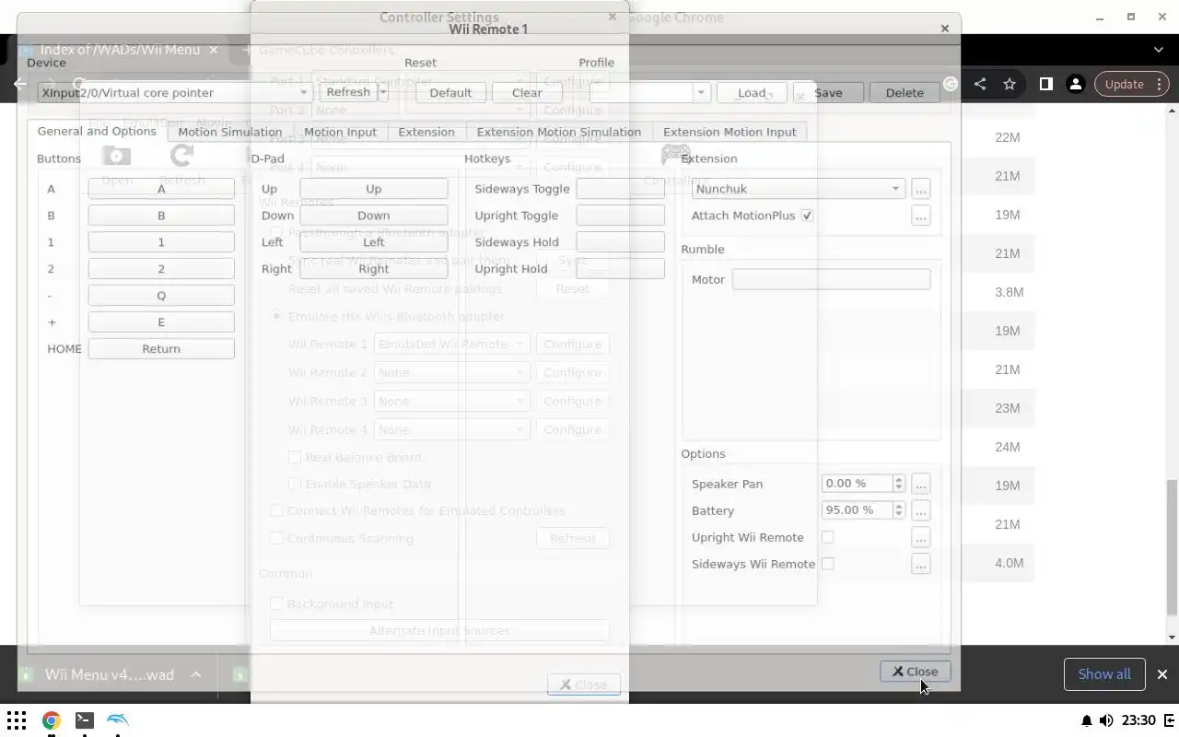1179x737 pixels.
Task: Rebind D-Pad Down mapping button
Action: click(x=374, y=216)
